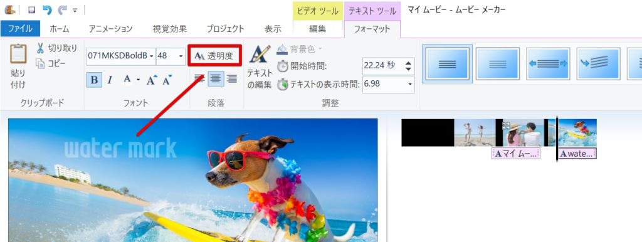This screenshot has width=642, height=242.
Task: Open the テキストの編集 pen icon
Action: (260, 54)
